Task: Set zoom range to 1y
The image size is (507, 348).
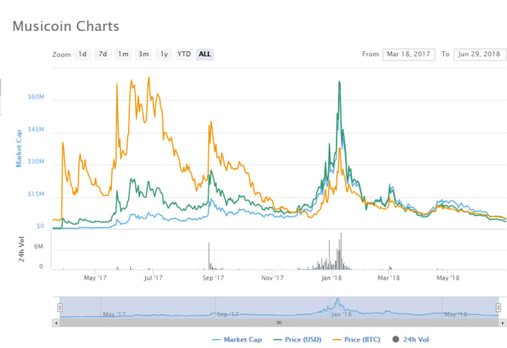Action: [164, 54]
